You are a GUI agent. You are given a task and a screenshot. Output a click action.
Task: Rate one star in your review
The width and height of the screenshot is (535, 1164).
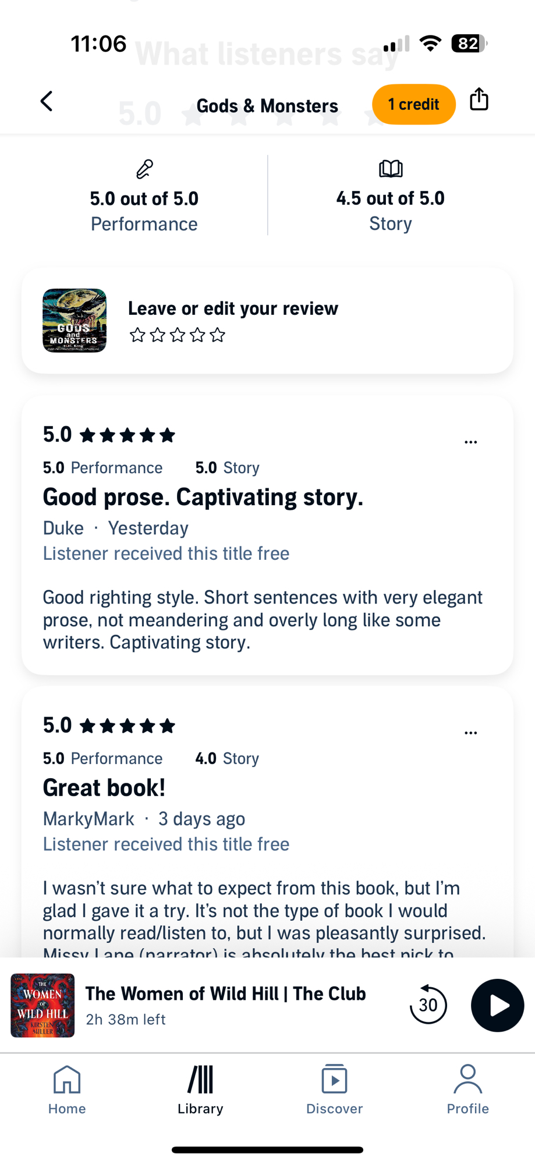tap(137, 335)
